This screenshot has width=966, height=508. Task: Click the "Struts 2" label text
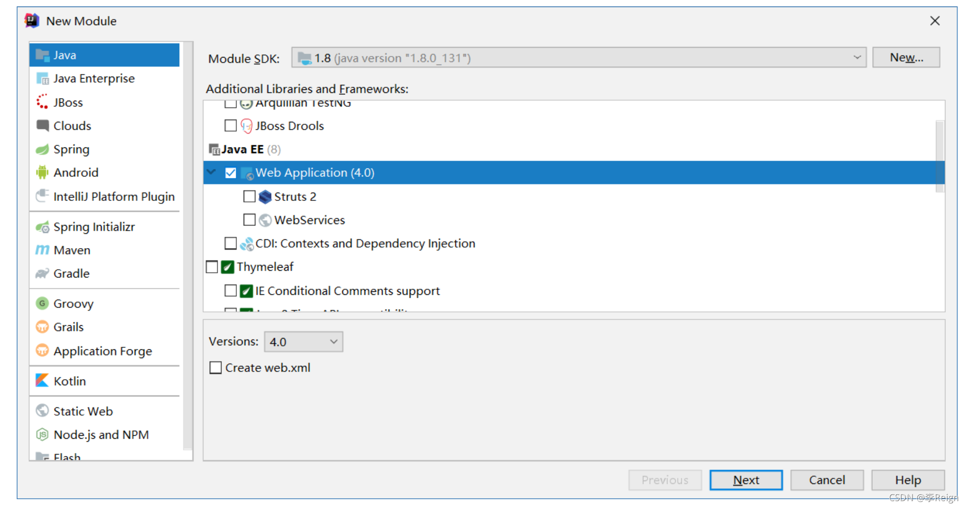[295, 197]
